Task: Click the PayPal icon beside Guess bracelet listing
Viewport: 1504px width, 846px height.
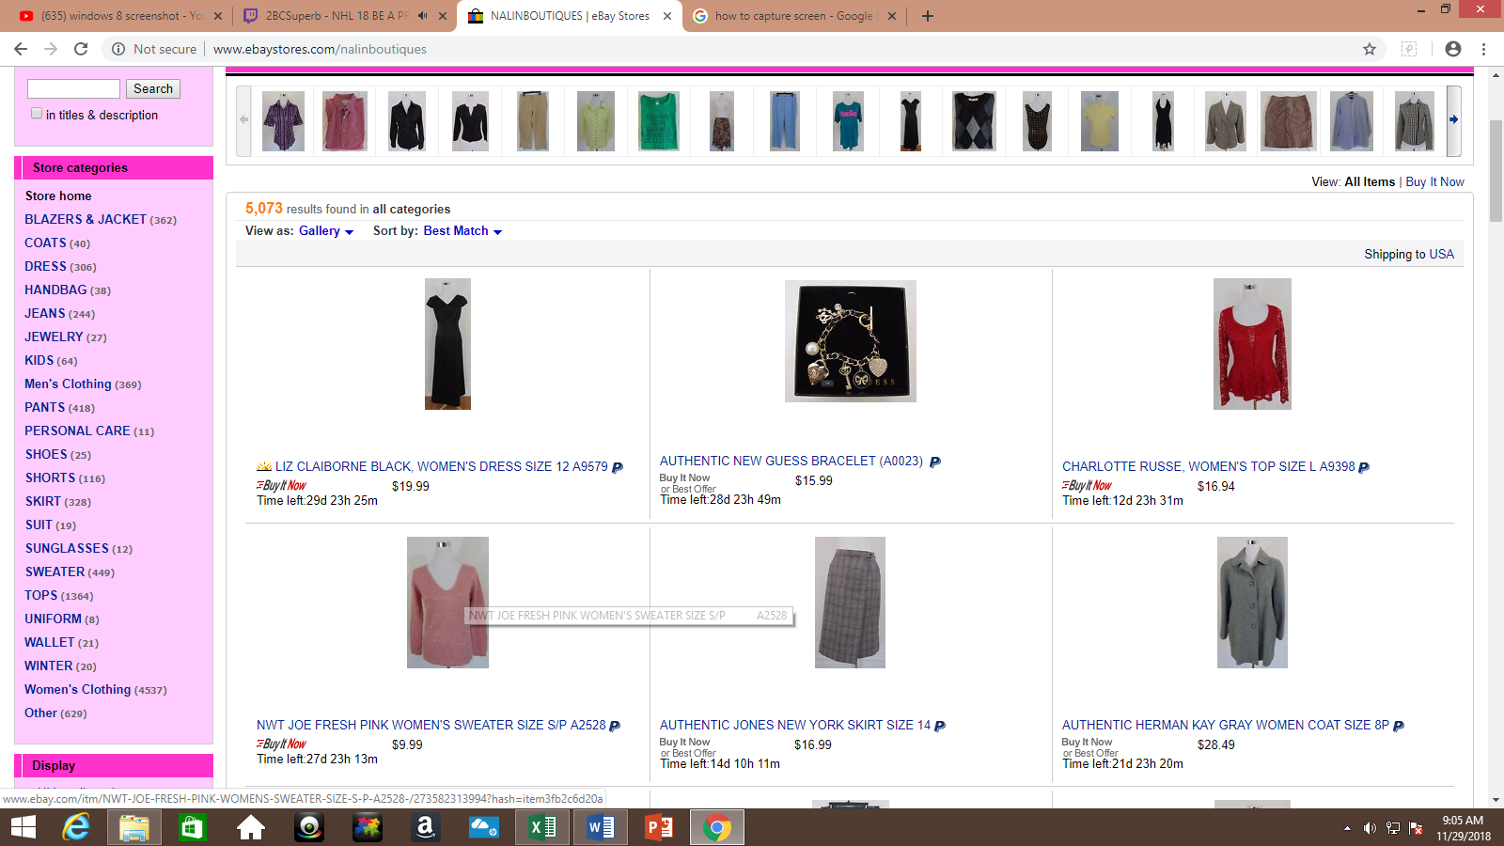Action: pyautogui.click(x=935, y=462)
